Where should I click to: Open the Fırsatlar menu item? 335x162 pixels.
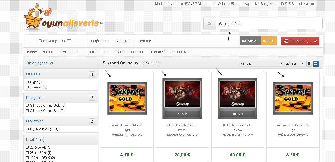pyautogui.click(x=145, y=41)
